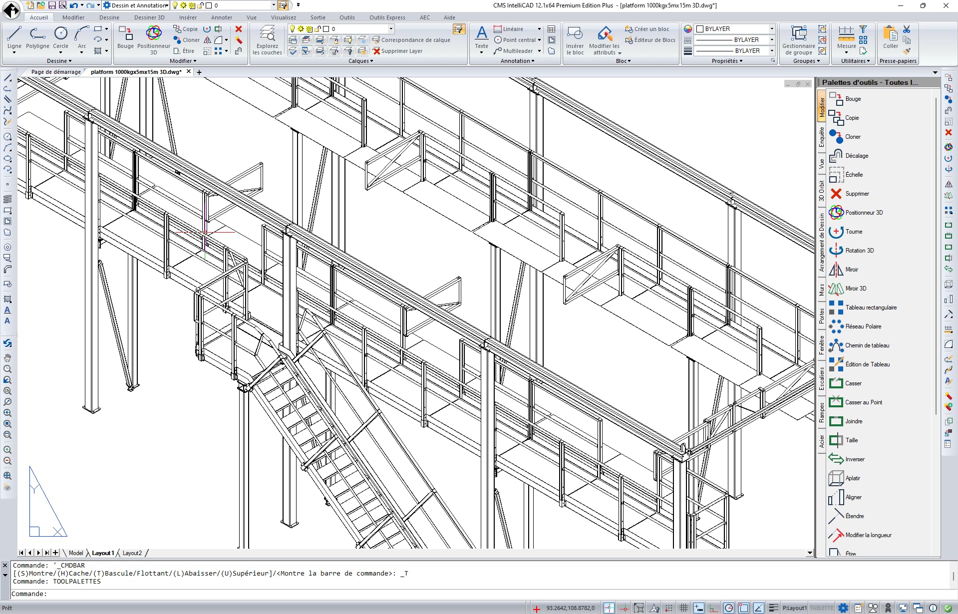Select Réseau Polaire in tool palette
958x614 pixels.
click(855, 326)
